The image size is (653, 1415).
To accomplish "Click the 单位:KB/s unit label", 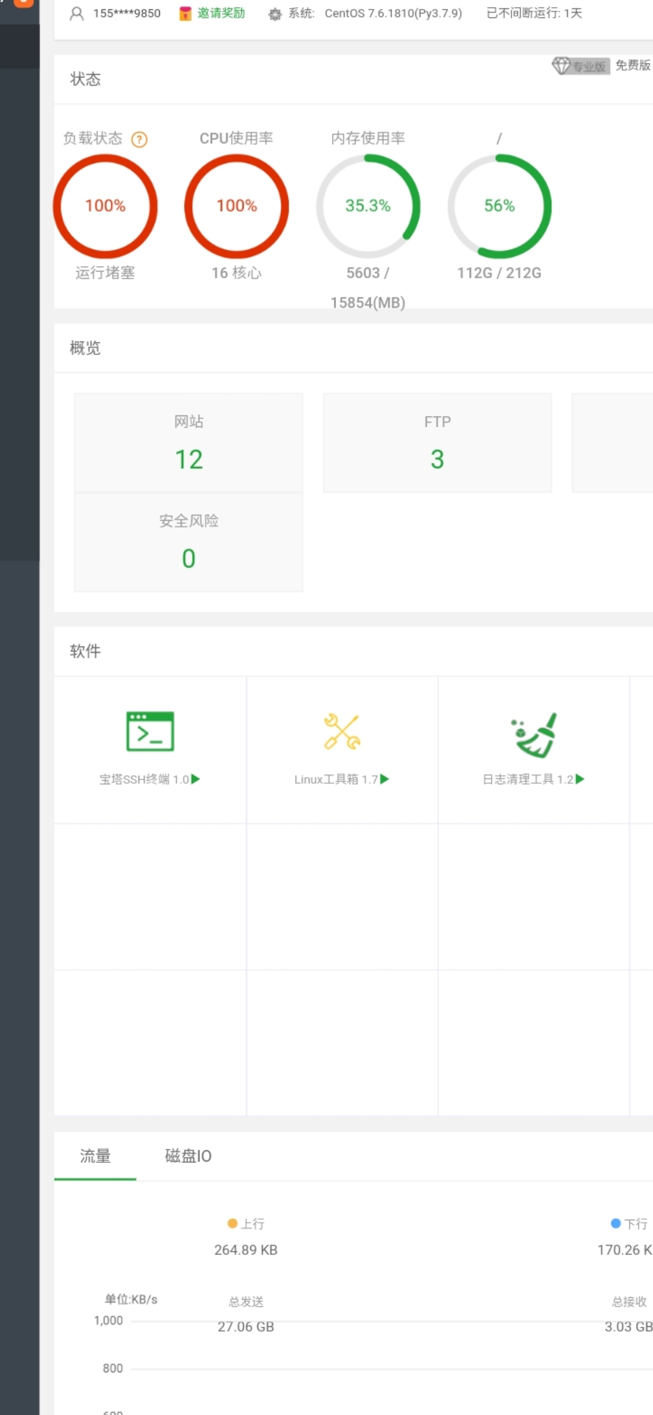I will pos(131,1300).
